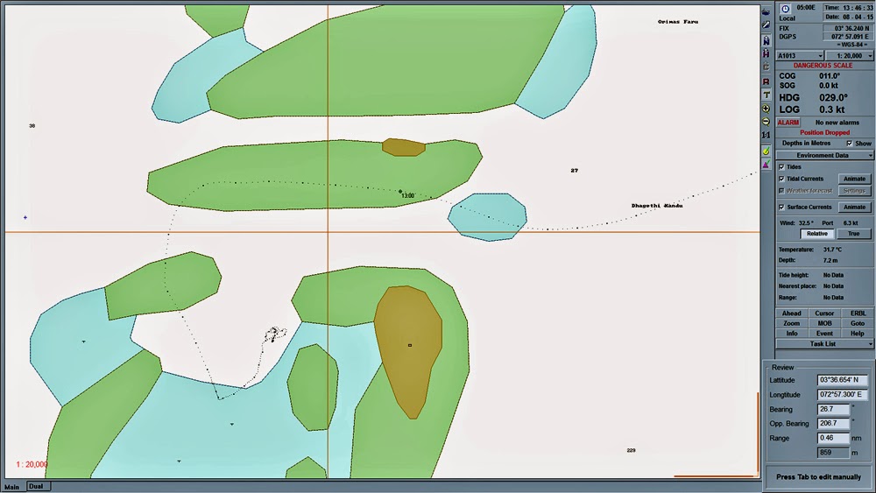Click the red 1:20,000 scale label on chart
The width and height of the screenshot is (876, 493).
(32, 464)
